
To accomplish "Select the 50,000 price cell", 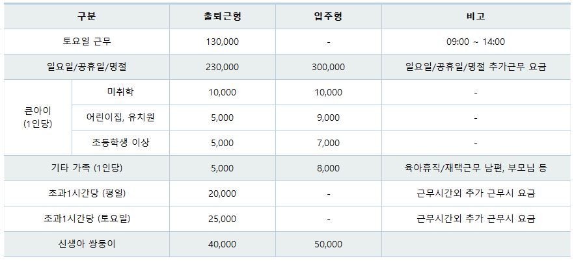I will [328, 244].
